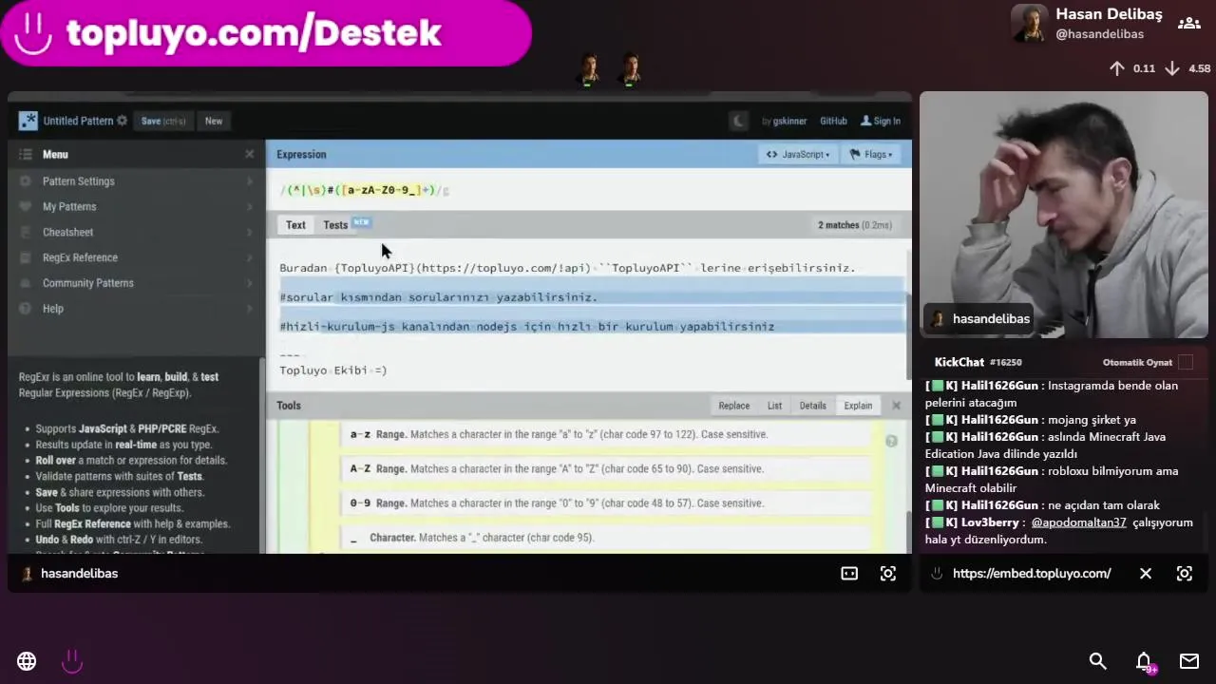Select the List tool tab
The width and height of the screenshot is (1216, 684).
[774, 406]
